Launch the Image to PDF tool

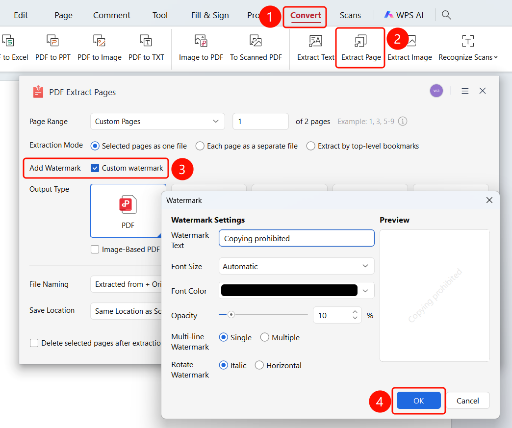(x=201, y=48)
